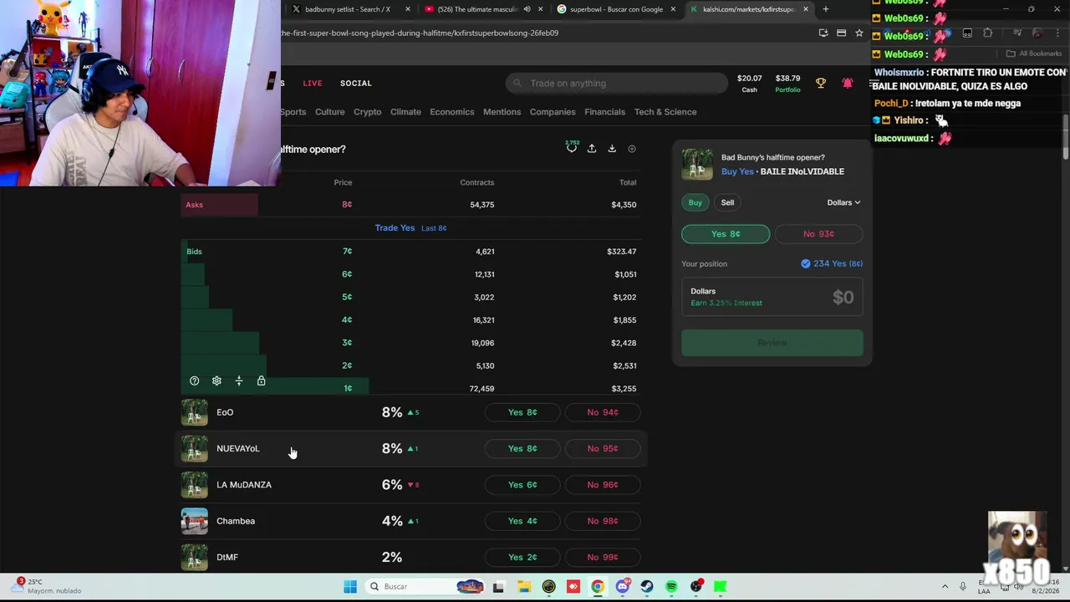The width and height of the screenshot is (1070, 602).
Task: Open the Tech & Science category
Action: point(665,112)
